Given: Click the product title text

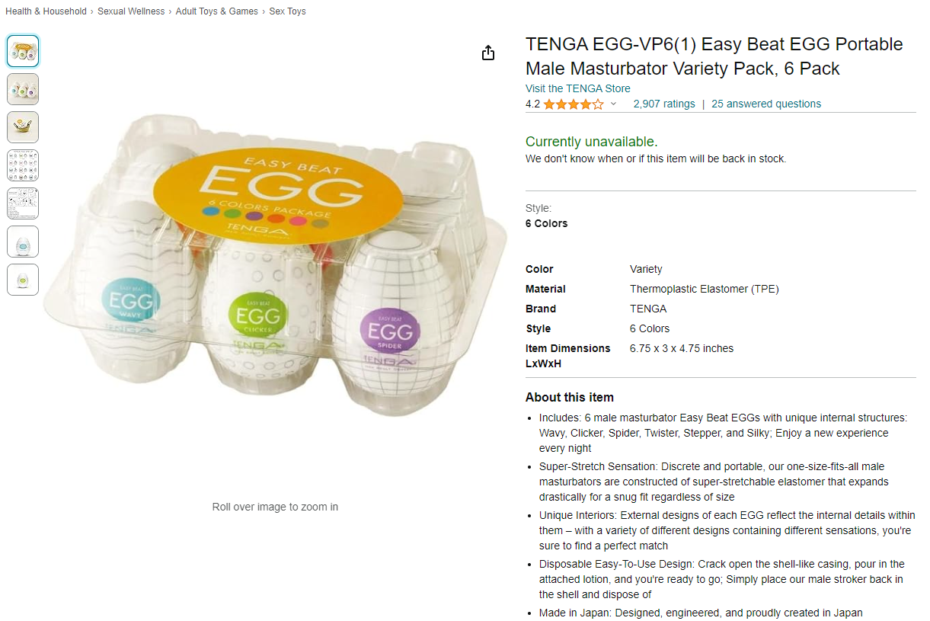Looking at the screenshot, I should coord(714,56).
